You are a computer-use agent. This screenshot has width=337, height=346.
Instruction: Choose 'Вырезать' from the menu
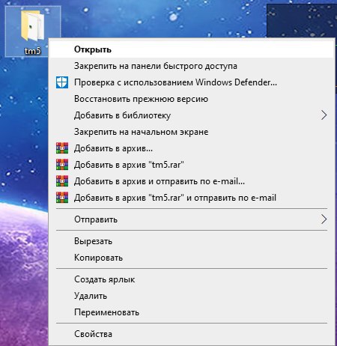(x=192, y=241)
